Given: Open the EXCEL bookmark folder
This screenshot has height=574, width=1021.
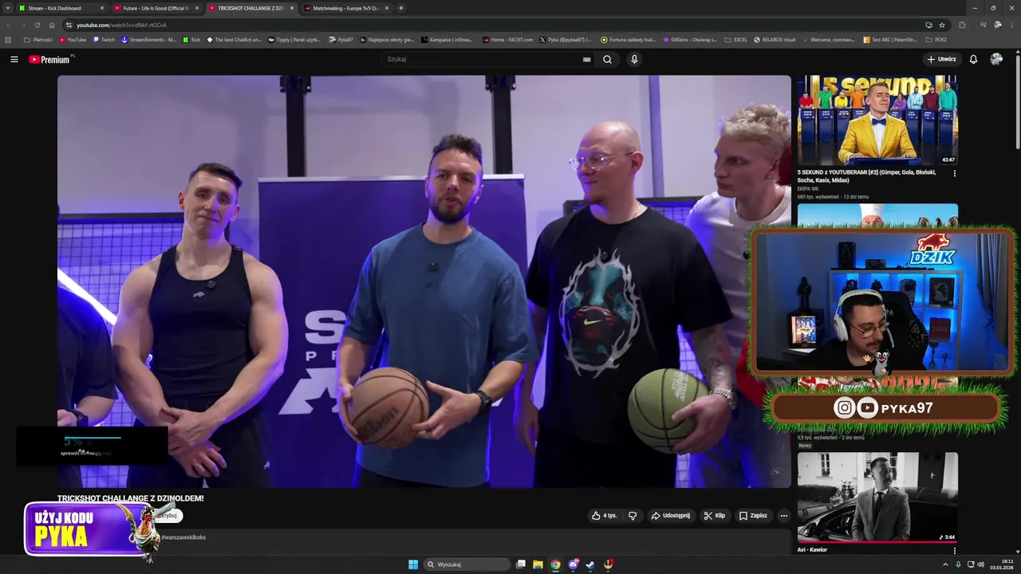Looking at the screenshot, I should (x=736, y=39).
